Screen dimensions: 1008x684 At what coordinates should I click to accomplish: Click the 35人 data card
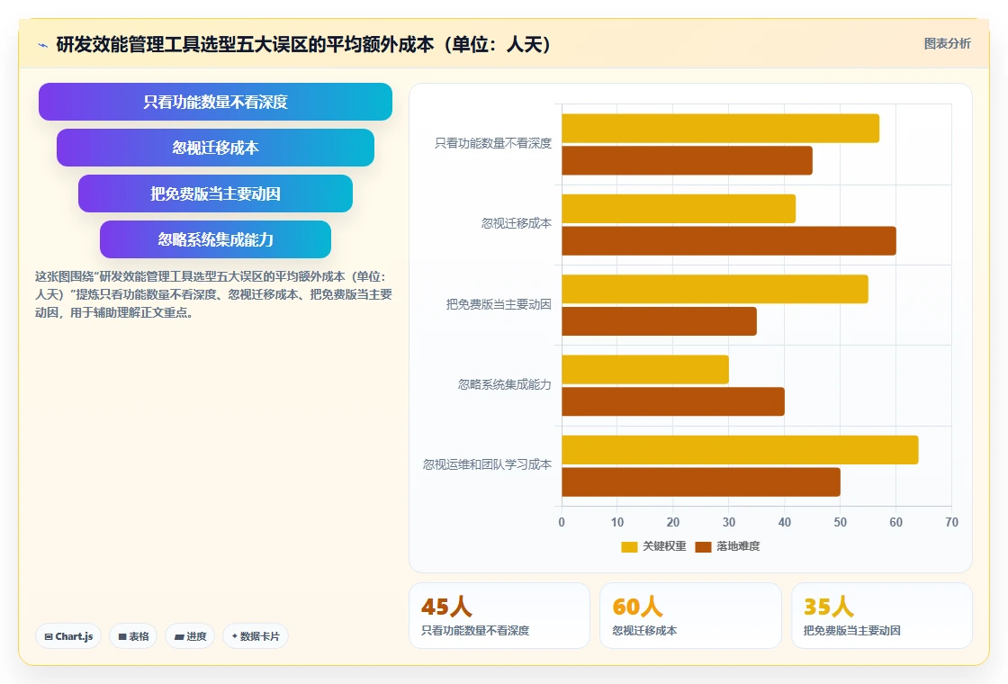click(881, 616)
